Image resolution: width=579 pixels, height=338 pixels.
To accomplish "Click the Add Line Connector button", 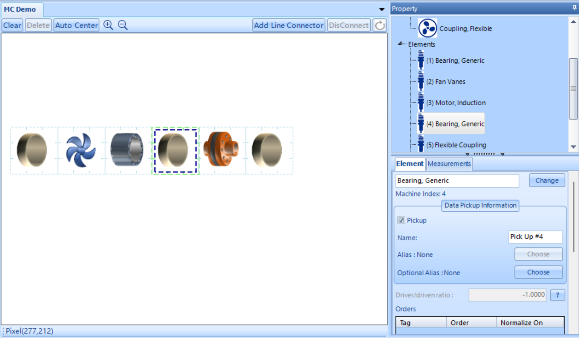I will point(288,25).
